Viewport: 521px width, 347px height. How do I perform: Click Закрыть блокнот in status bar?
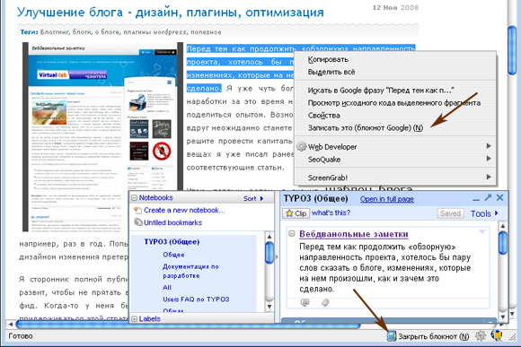(434, 336)
